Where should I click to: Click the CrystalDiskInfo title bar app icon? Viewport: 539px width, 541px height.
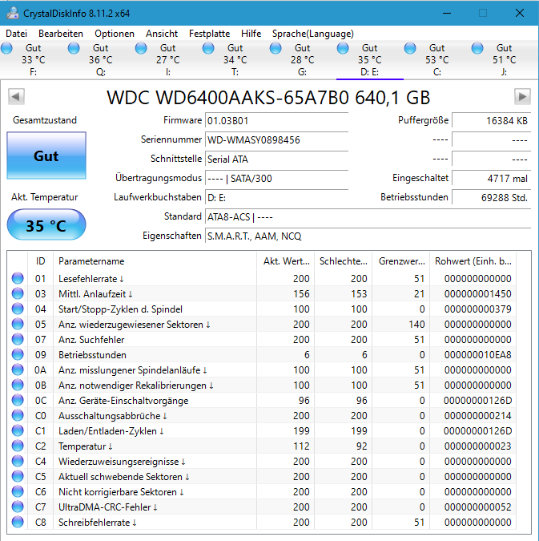[13, 13]
